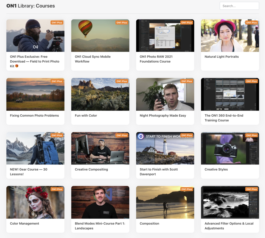This screenshot has width=265, height=238.
Task: Open Blend Modes Mini-Course Part 1: Landscapes
Action: pos(100,226)
